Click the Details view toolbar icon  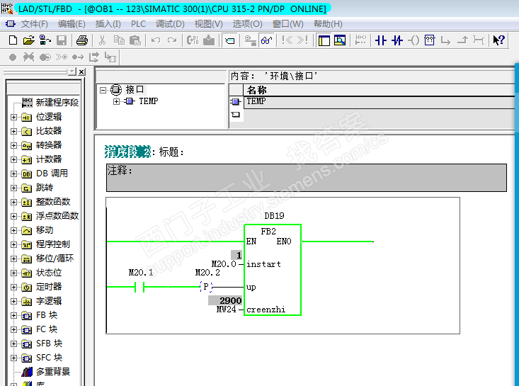click(340, 40)
